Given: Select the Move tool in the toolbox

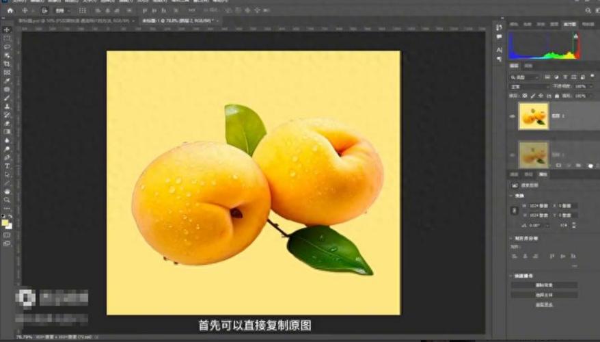Looking at the screenshot, I should (7, 29).
